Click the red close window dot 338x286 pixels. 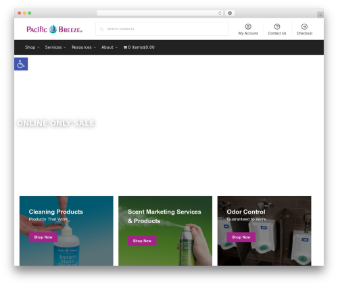(20, 13)
